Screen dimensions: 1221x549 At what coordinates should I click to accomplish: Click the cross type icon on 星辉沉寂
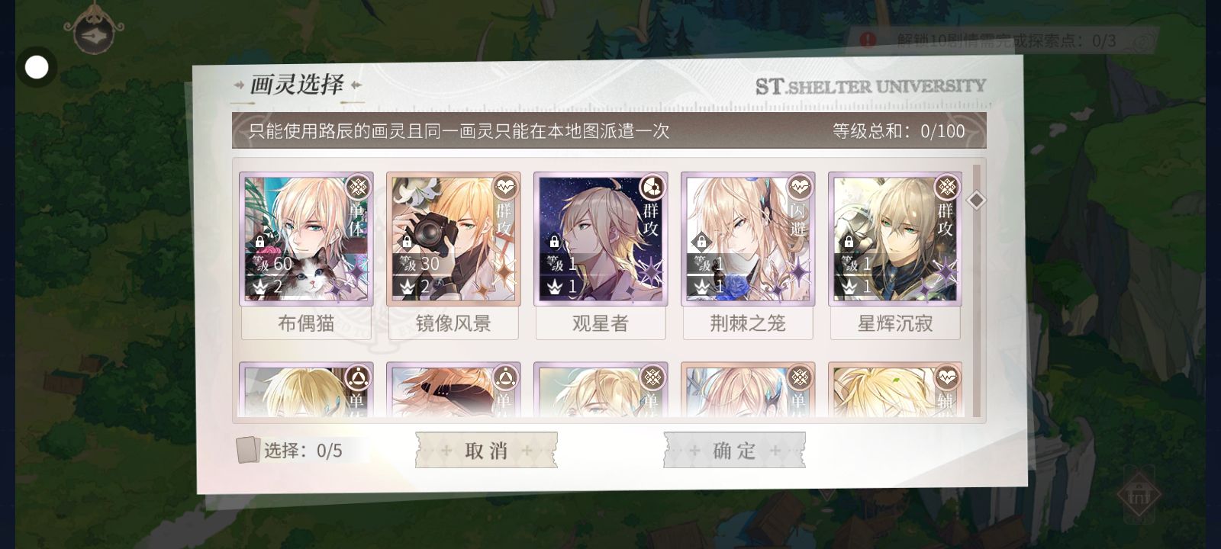(x=946, y=186)
